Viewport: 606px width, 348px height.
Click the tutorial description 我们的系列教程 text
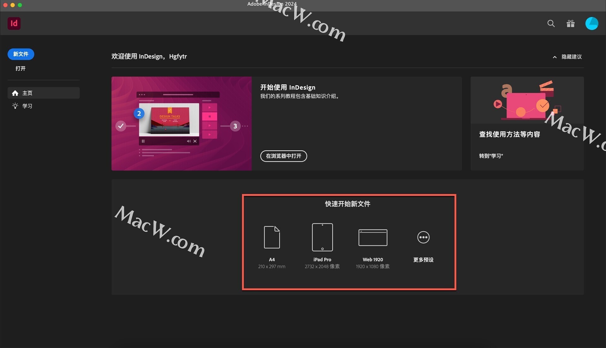pos(300,96)
